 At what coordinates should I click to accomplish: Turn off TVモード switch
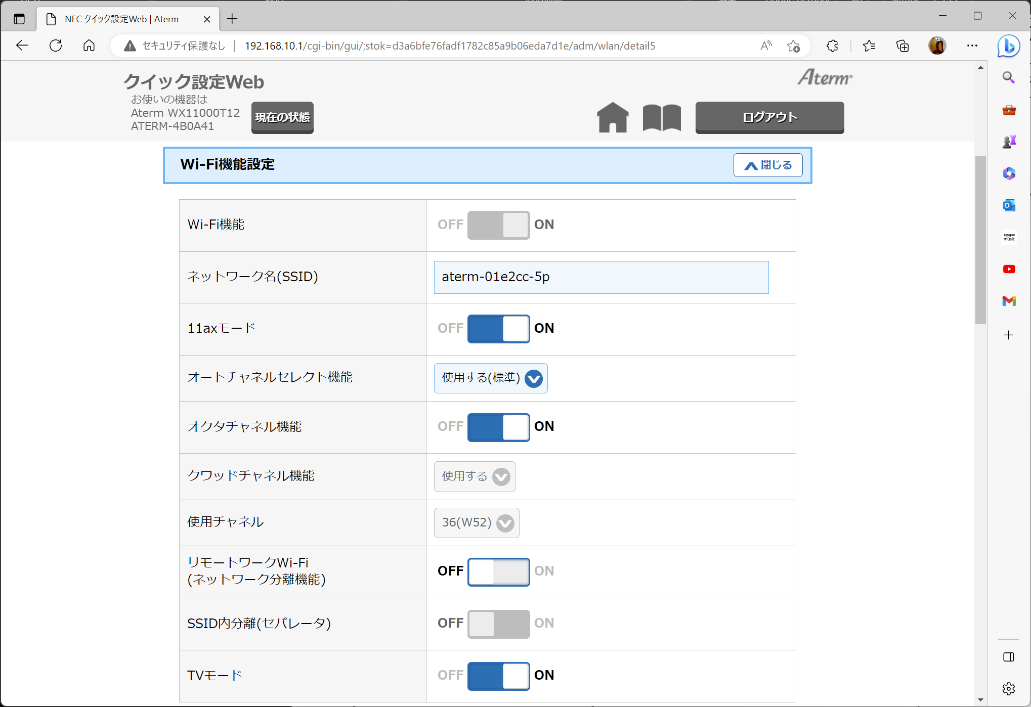click(x=498, y=676)
